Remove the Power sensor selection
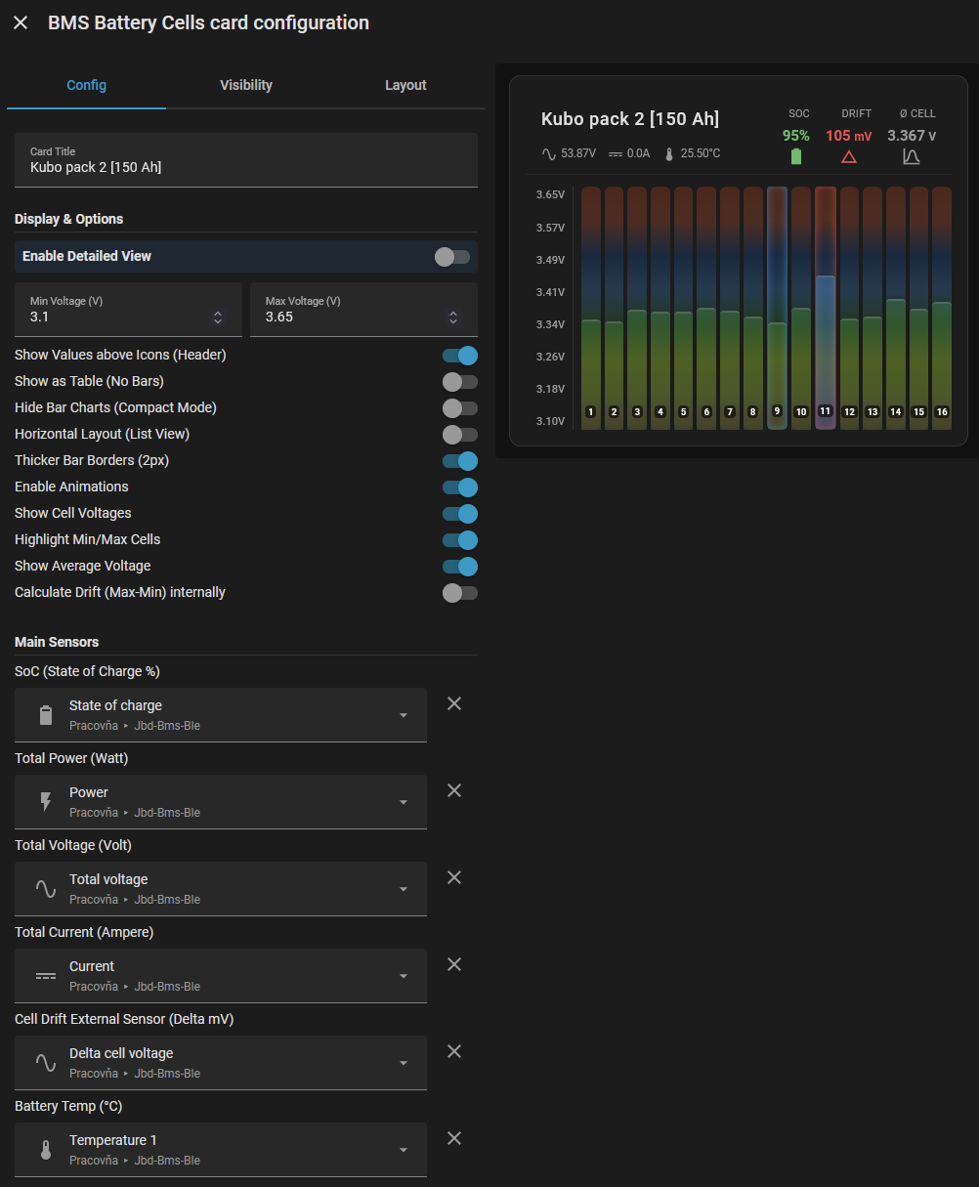 point(454,790)
